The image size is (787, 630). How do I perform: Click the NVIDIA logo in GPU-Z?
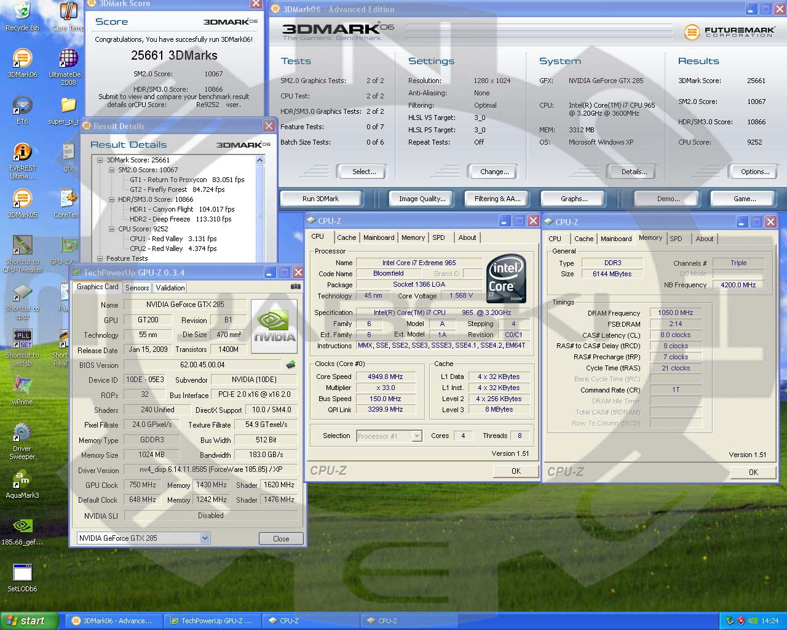274,326
